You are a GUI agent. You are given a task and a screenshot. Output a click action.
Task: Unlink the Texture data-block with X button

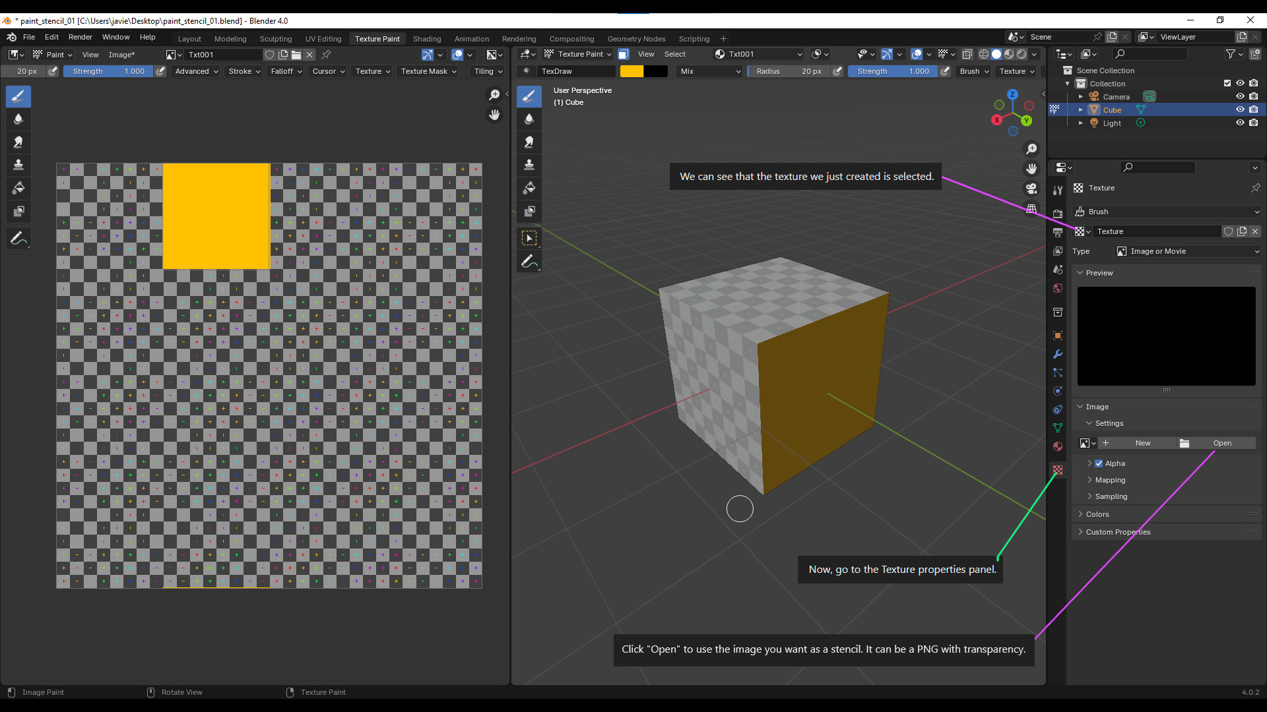click(x=1255, y=231)
